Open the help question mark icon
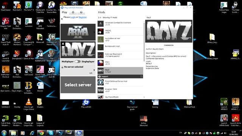The width and height of the screenshot is (242, 136). (x=81, y=12)
